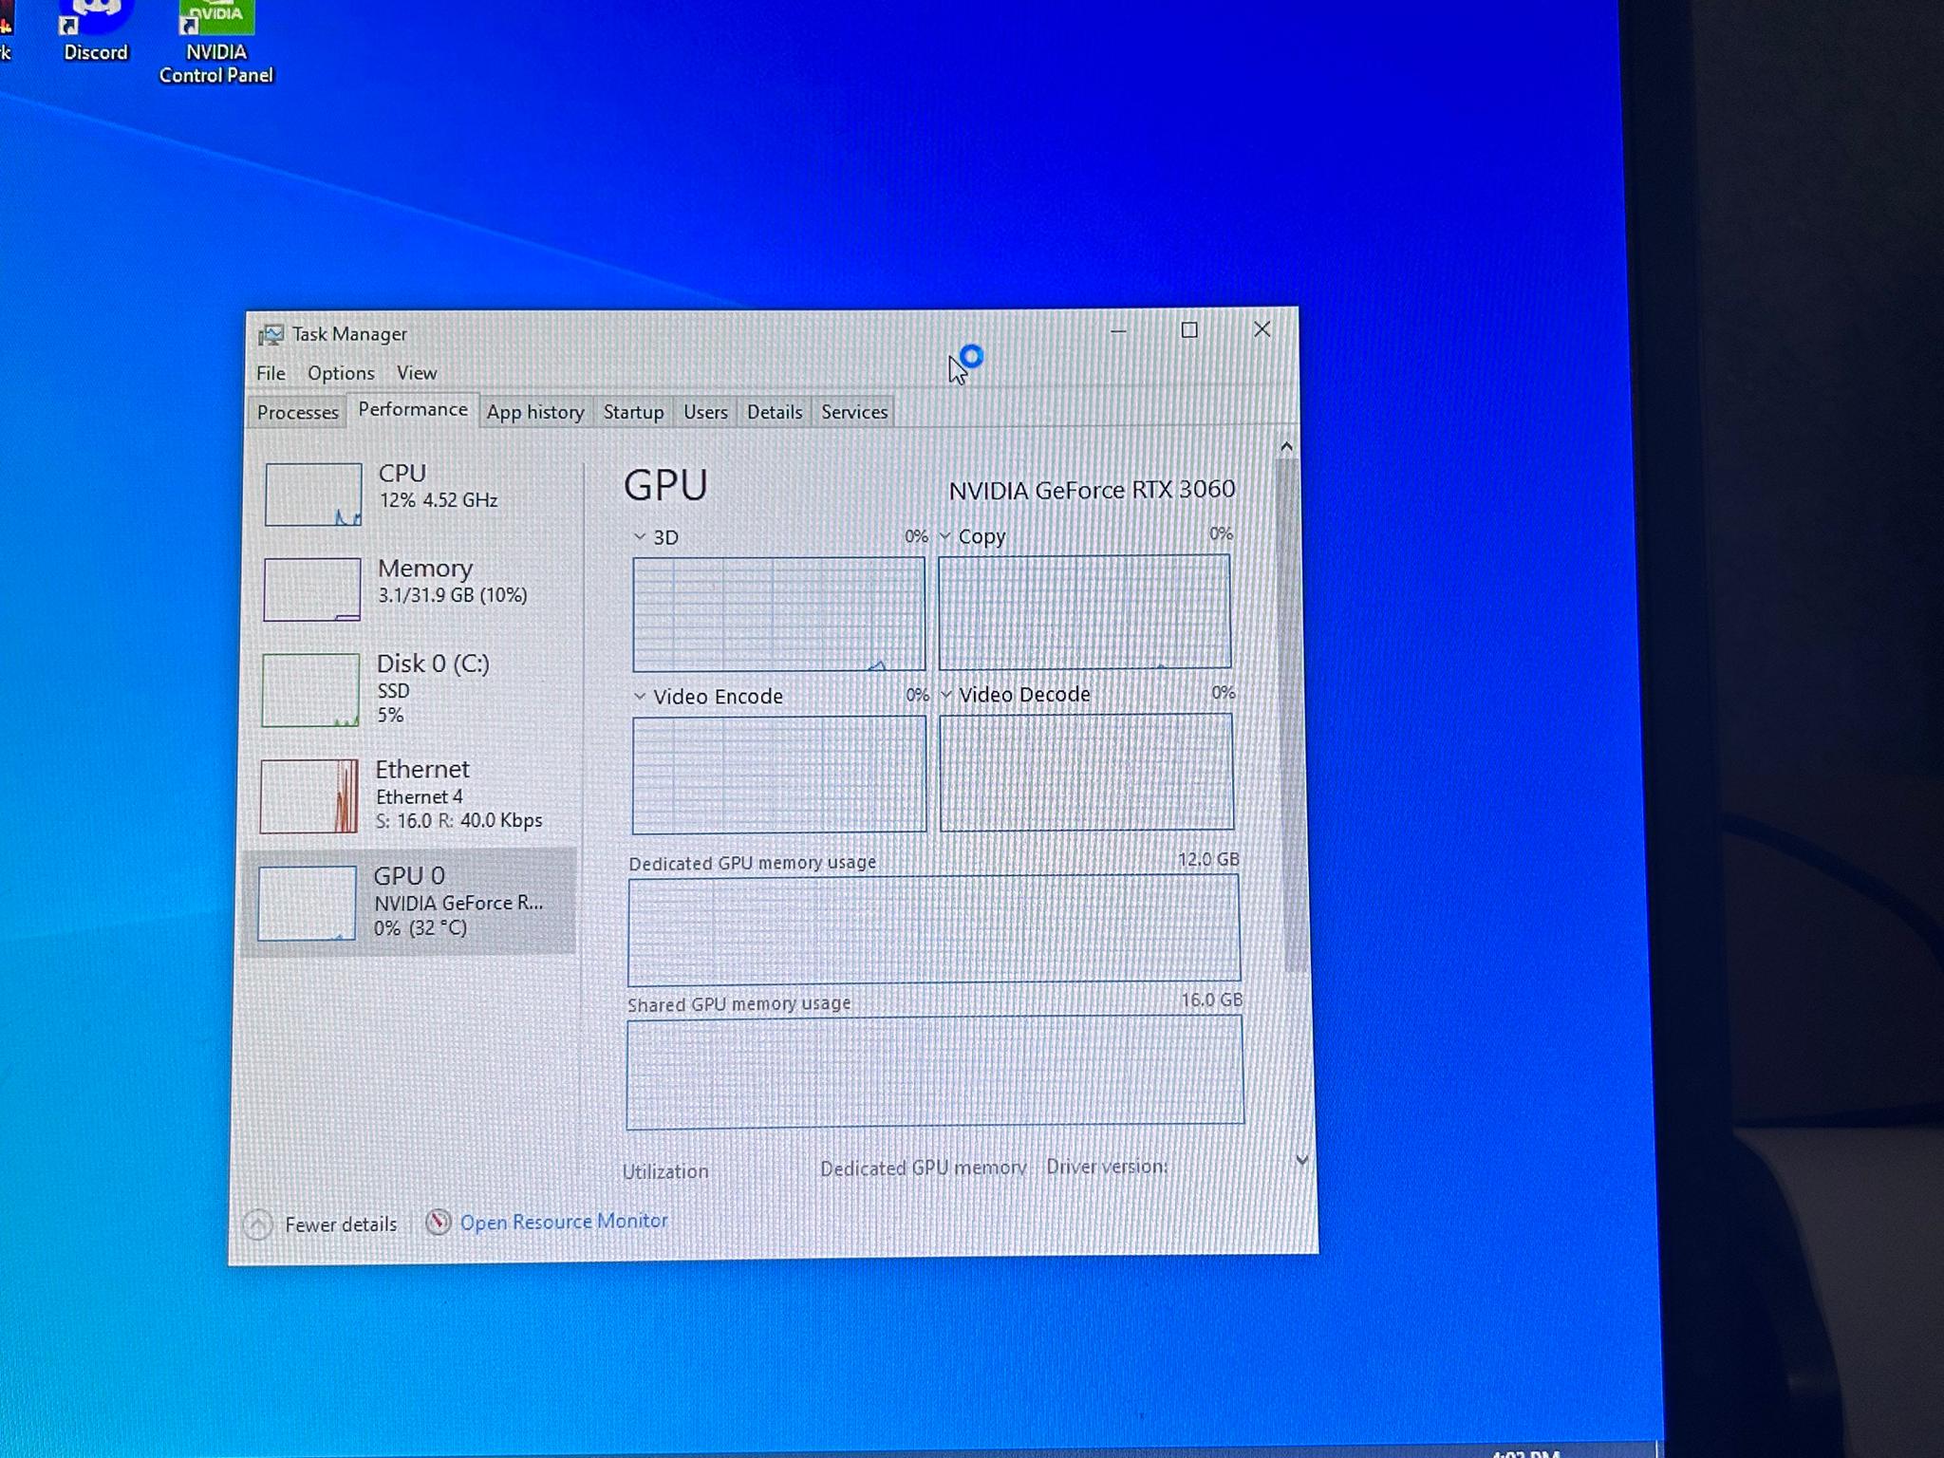Click the Copy utilization graph
The image size is (1944, 1458).
[1084, 612]
